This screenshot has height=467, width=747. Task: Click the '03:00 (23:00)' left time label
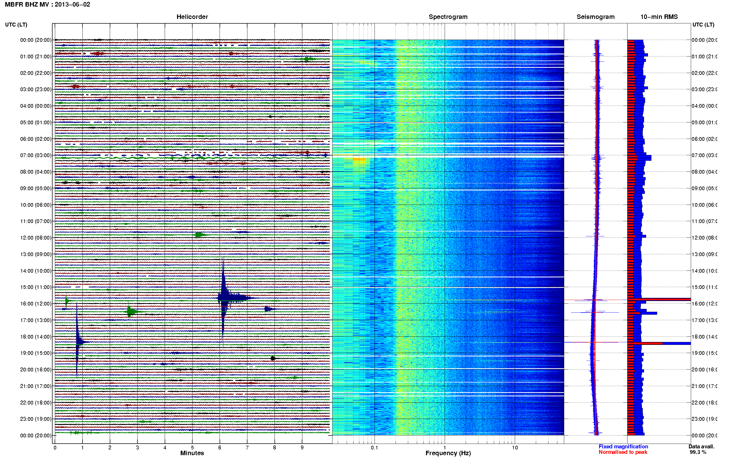tap(36, 89)
